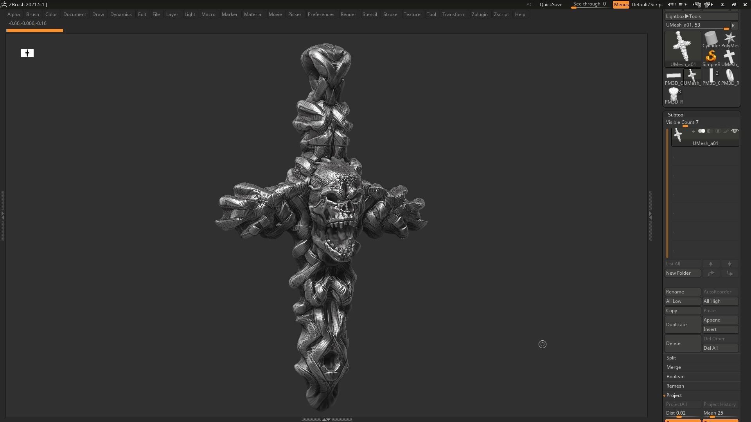Select the flat bar PM3D tool
The image size is (751, 422).
(674, 77)
